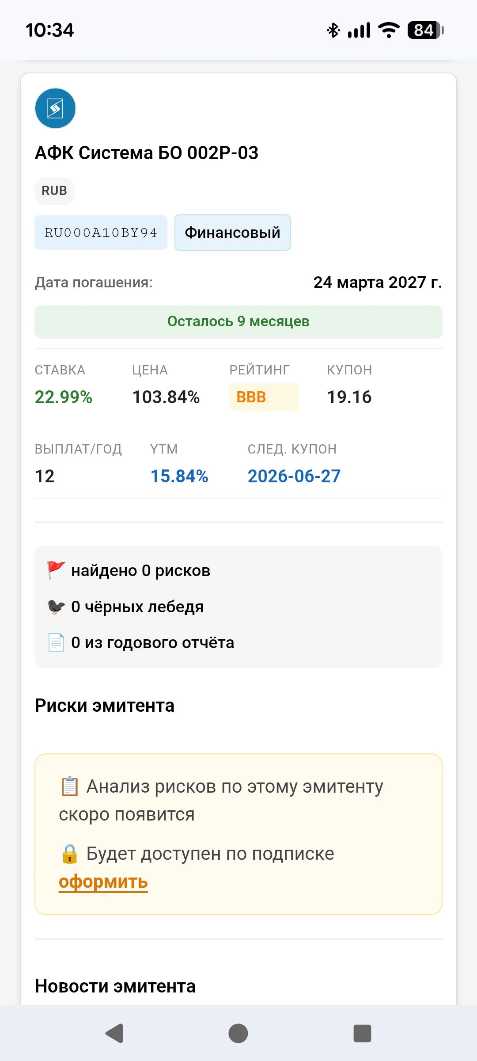477x1061 pixels.
Task: Tap the lock icon beside subscription text
Action: (69, 854)
